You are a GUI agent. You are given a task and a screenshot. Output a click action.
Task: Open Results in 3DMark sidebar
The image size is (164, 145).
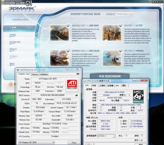click(13, 49)
